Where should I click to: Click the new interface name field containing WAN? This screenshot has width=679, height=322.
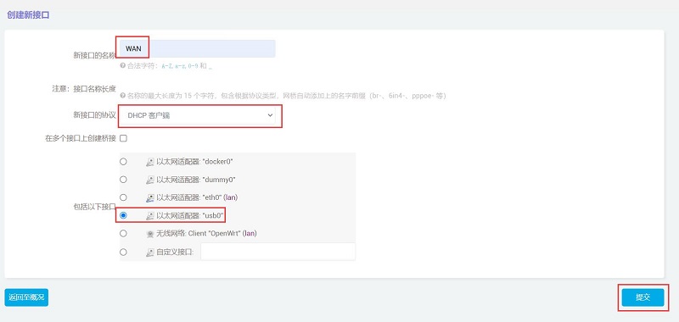tap(198, 48)
